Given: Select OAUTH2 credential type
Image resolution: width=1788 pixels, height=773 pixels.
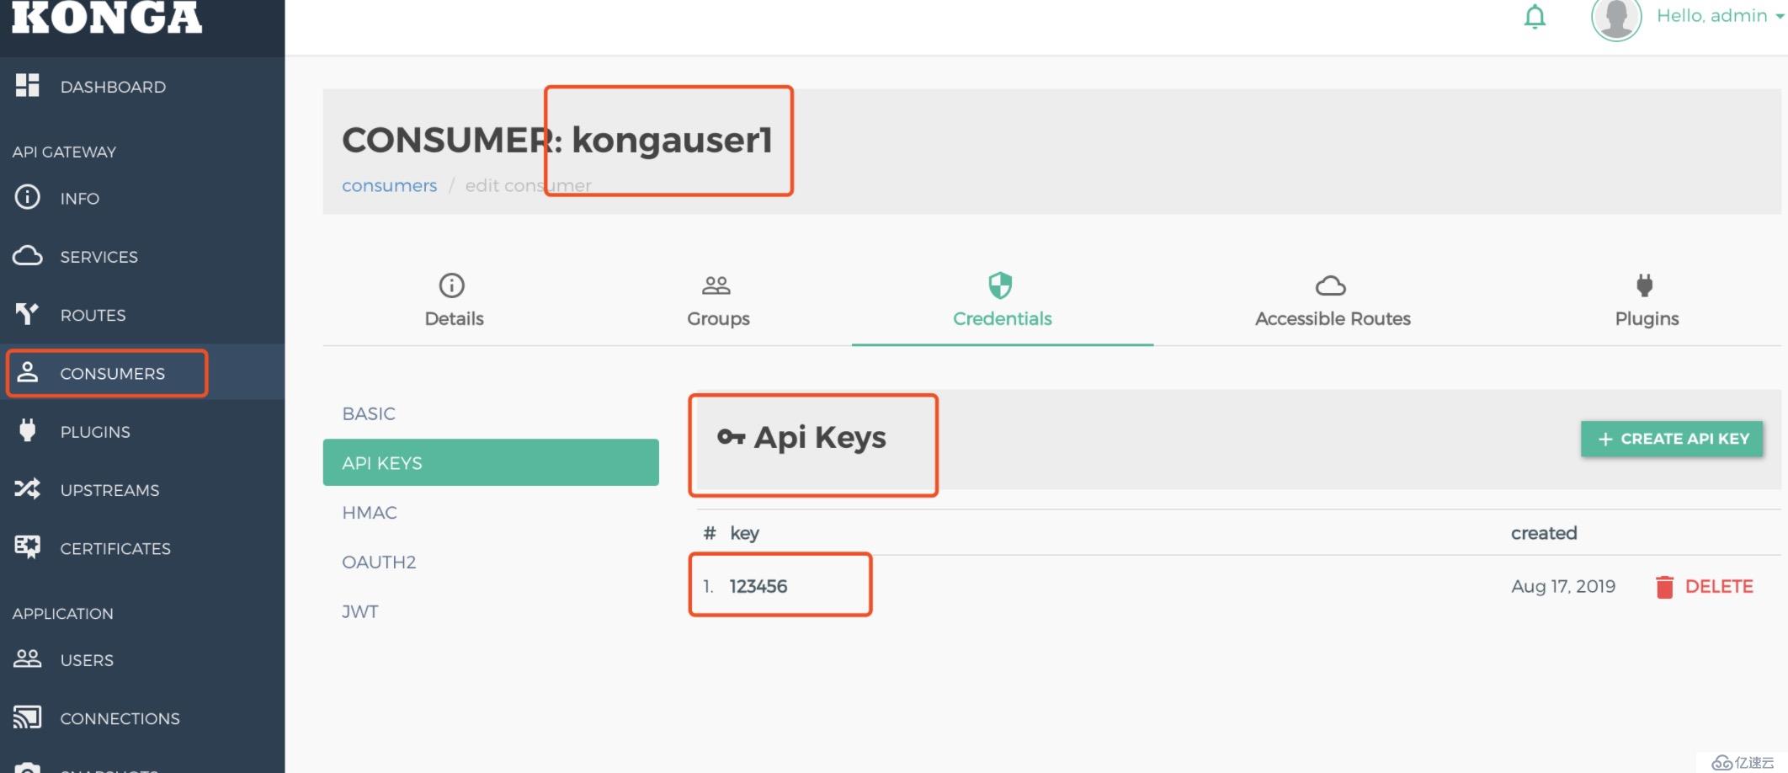Looking at the screenshot, I should tap(491, 562).
